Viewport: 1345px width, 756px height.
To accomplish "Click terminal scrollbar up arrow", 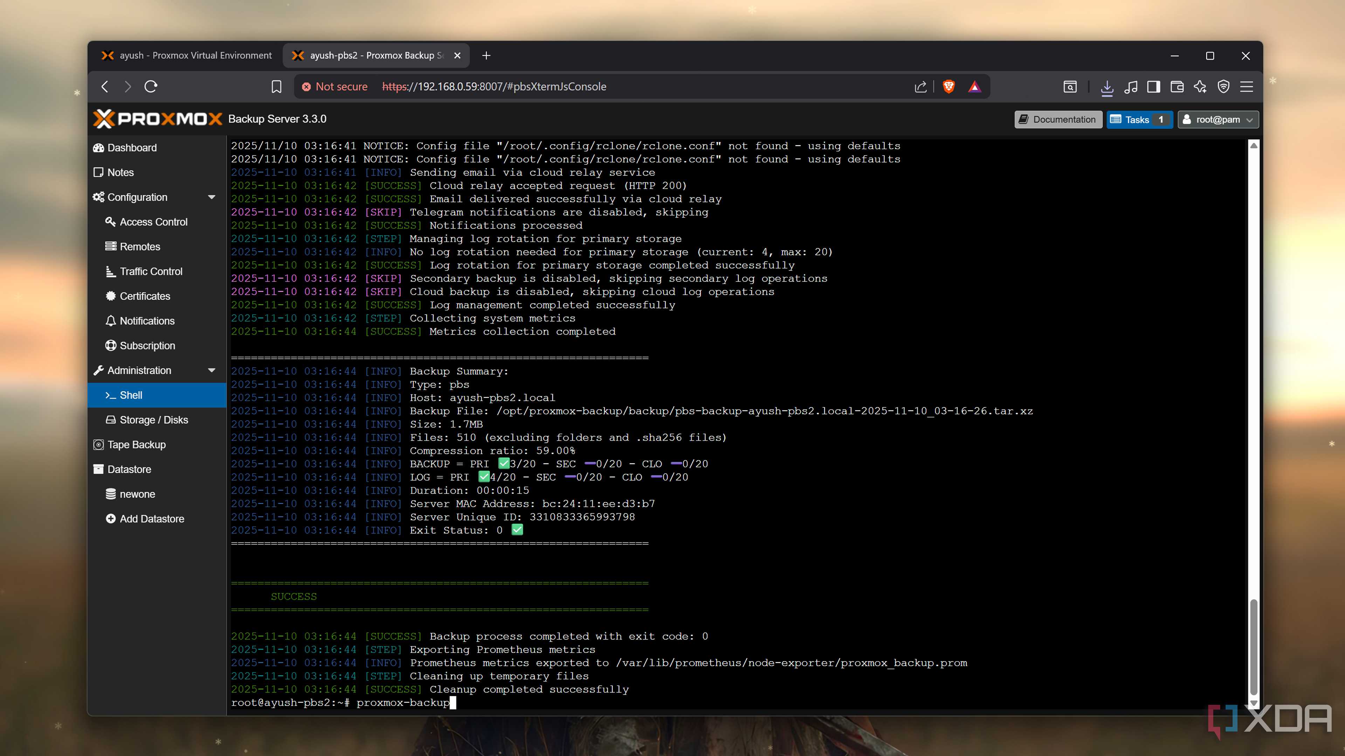I will [x=1253, y=146].
